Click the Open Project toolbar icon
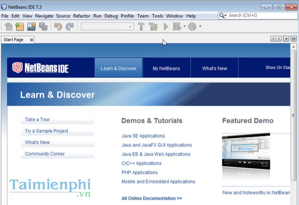Image resolution: width=299 pixels, height=205 pixels. (x=31, y=26)
